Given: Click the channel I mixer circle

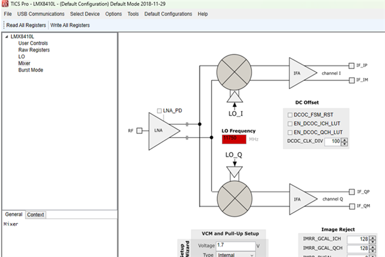Looking at the screenshot, I should (234, 73).
